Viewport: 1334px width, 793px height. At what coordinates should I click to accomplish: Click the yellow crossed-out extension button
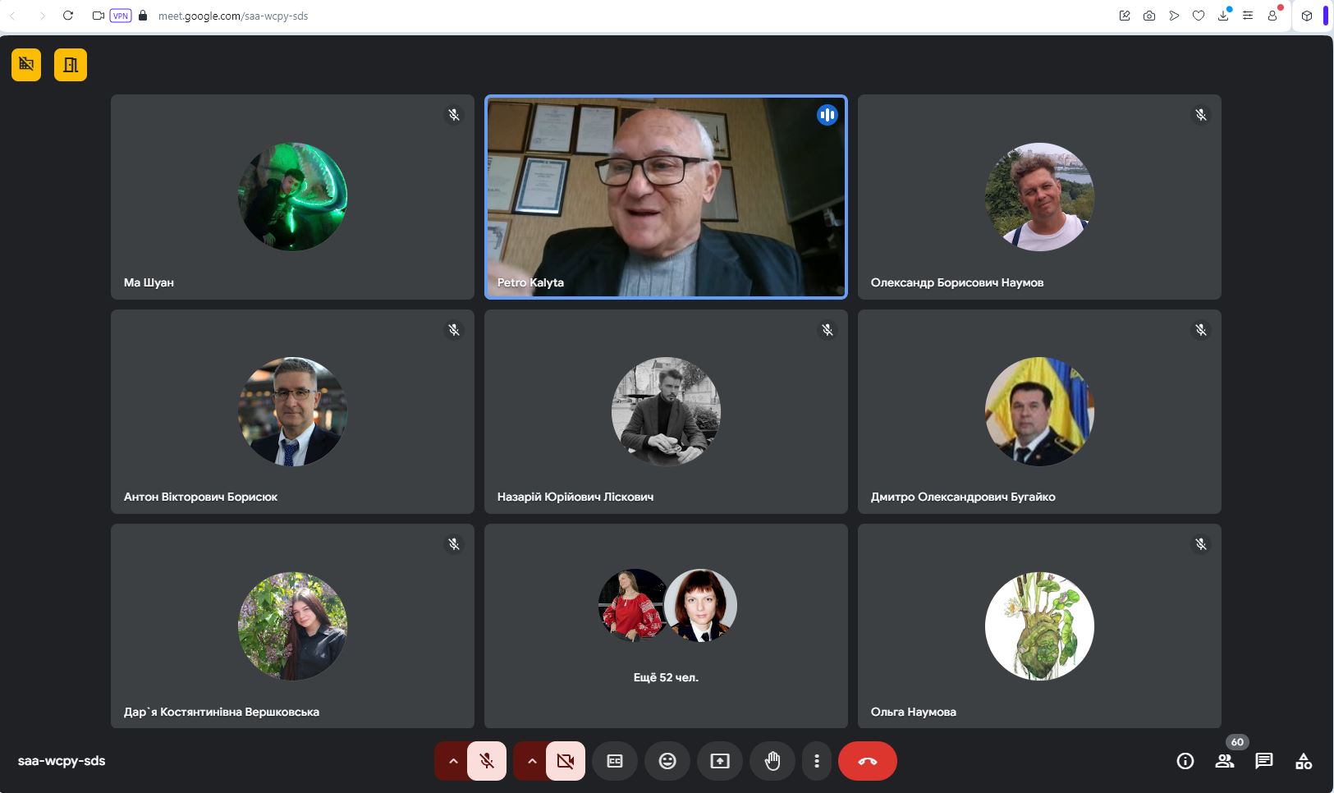(26, 65)
